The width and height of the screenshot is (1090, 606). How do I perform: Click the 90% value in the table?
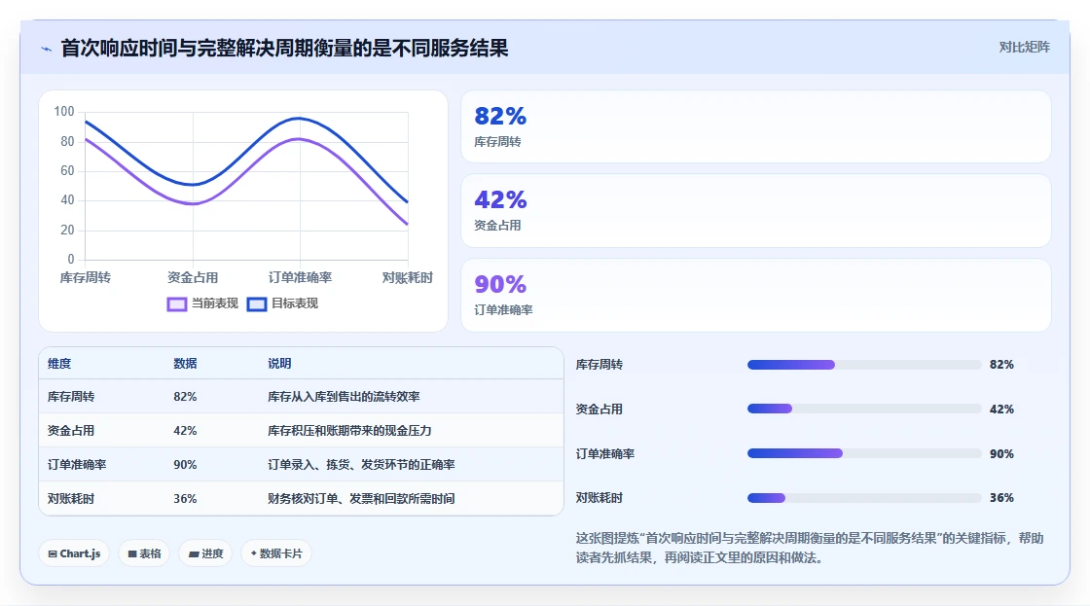point(185,465)
